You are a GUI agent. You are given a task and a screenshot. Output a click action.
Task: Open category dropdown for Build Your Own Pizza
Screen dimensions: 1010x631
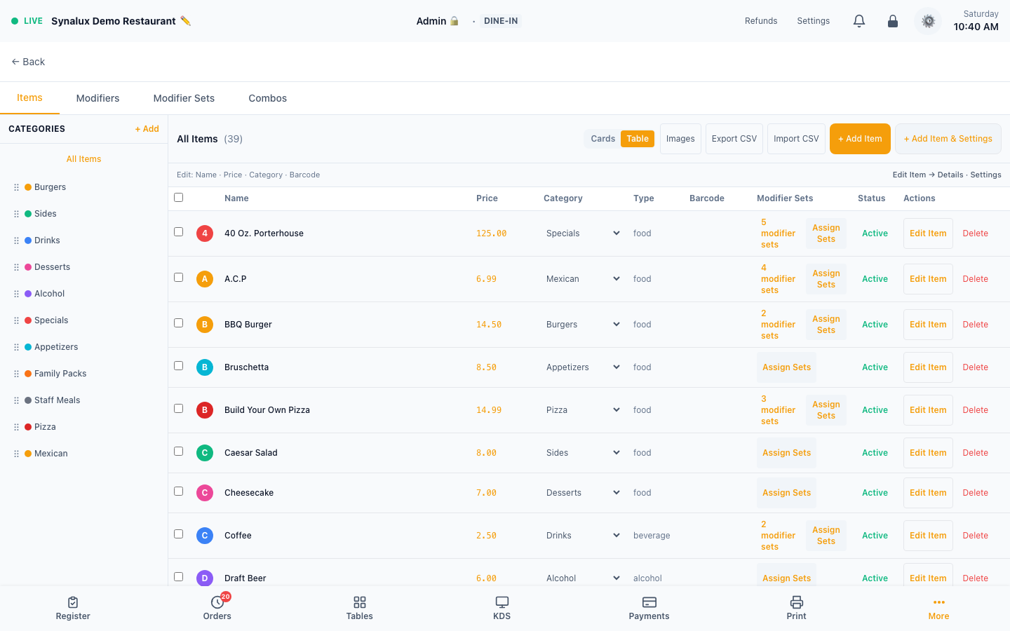point(583,410)
